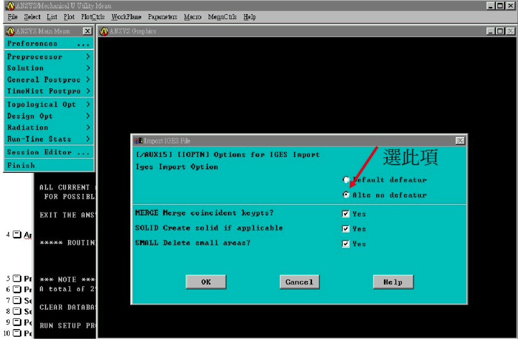The height and width of the screenshot is (340, 518).
Task: Expand General Postproc submenu
Action: (49, 80)
